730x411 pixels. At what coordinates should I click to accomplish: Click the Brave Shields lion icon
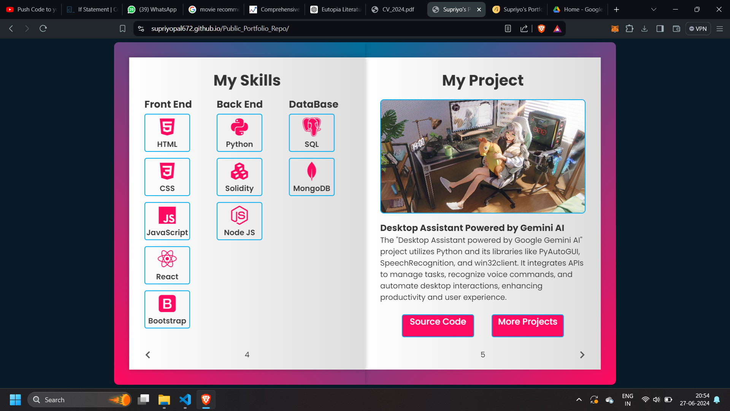tap(541, 29)
